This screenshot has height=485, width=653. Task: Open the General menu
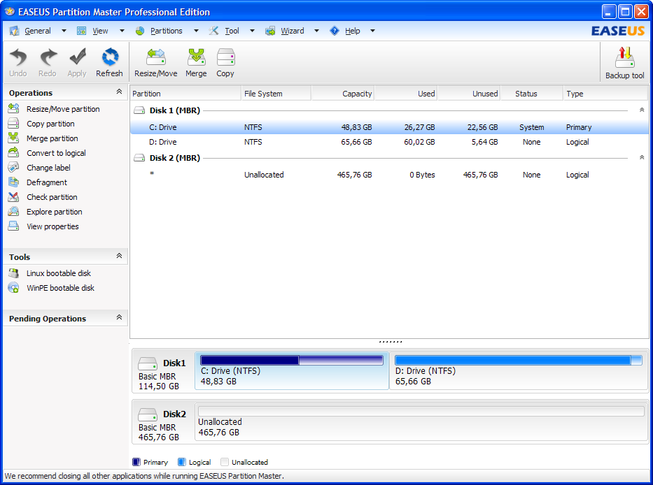[38, 31]
